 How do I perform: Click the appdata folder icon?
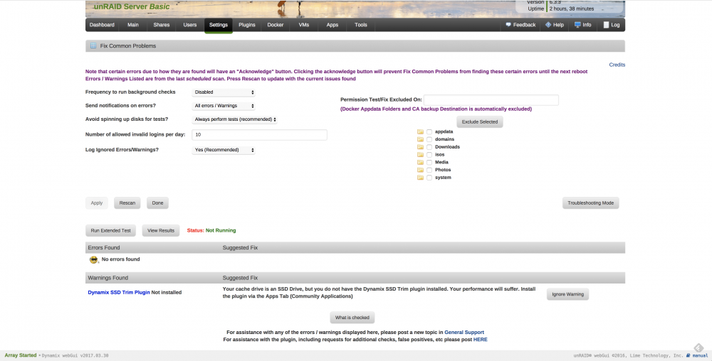[420, 131]
